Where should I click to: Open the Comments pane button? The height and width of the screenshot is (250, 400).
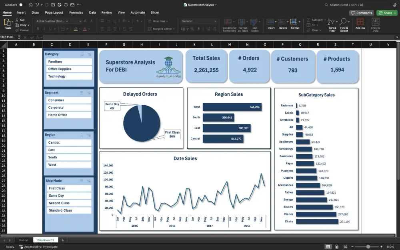pos(362,13)
